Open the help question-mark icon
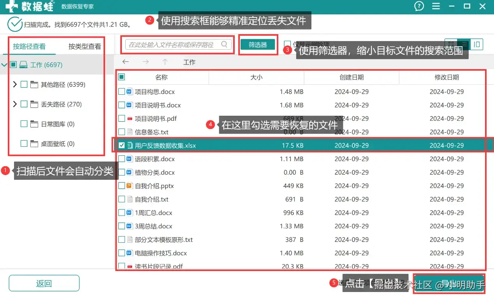494x299 pixels. pos(419,6)
